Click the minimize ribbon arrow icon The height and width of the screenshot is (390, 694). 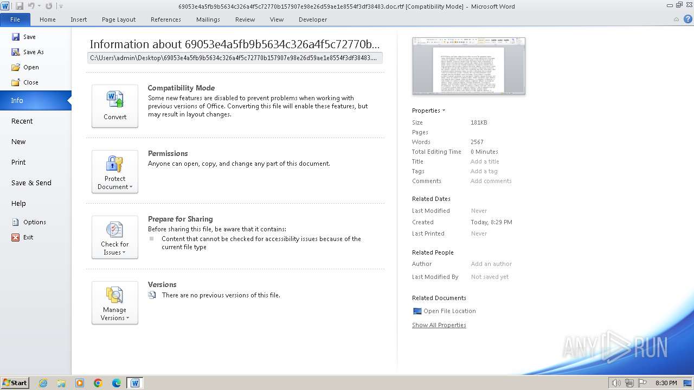tap(676, 19)
